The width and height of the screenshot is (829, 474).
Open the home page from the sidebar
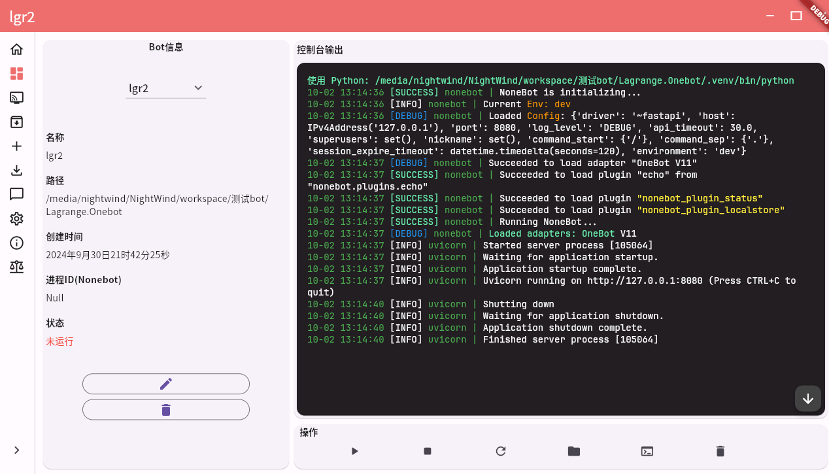click(x=16, y=48)
